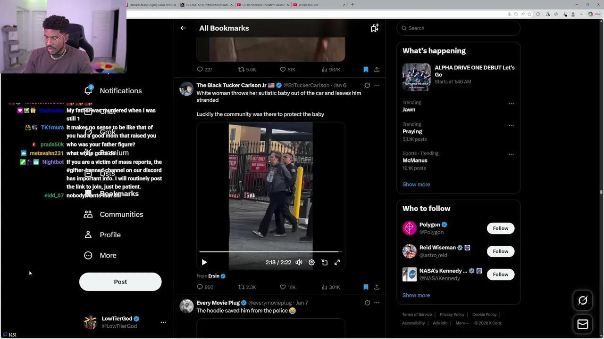Image resolution: width=604 pixels, height=339 pixels.
Task: Open Communities in the sidebar
Action: pyautogui.click(x=113, y=214)
